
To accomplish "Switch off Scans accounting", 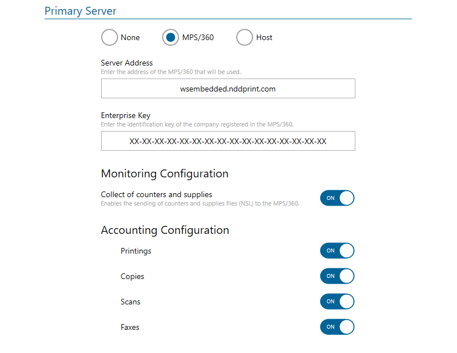I will pyautogui.click(x=337, y=302).
